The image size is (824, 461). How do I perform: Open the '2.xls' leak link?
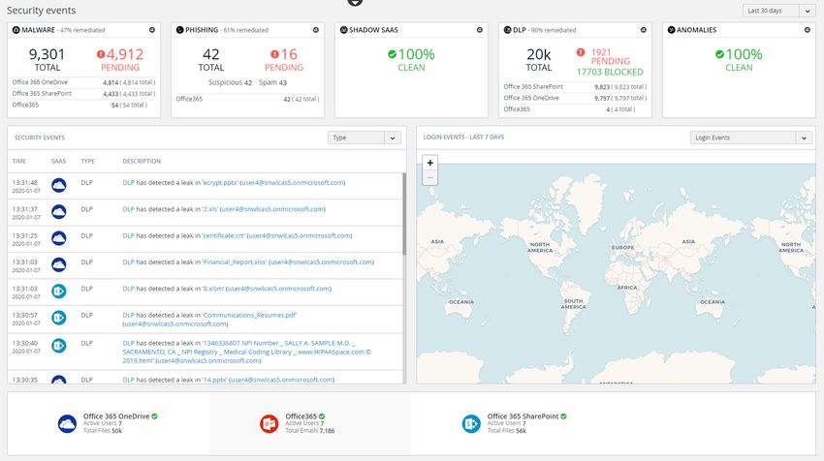(x=210, y=209)
